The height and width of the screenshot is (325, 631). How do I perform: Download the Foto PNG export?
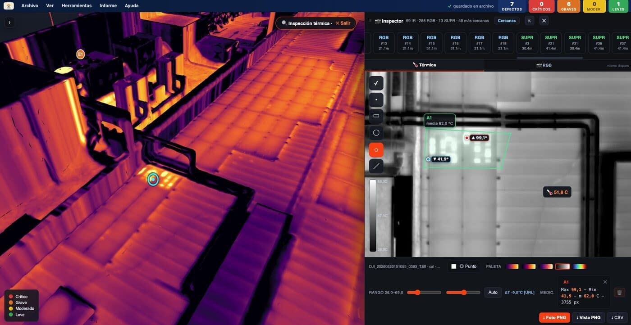(554, 317)
